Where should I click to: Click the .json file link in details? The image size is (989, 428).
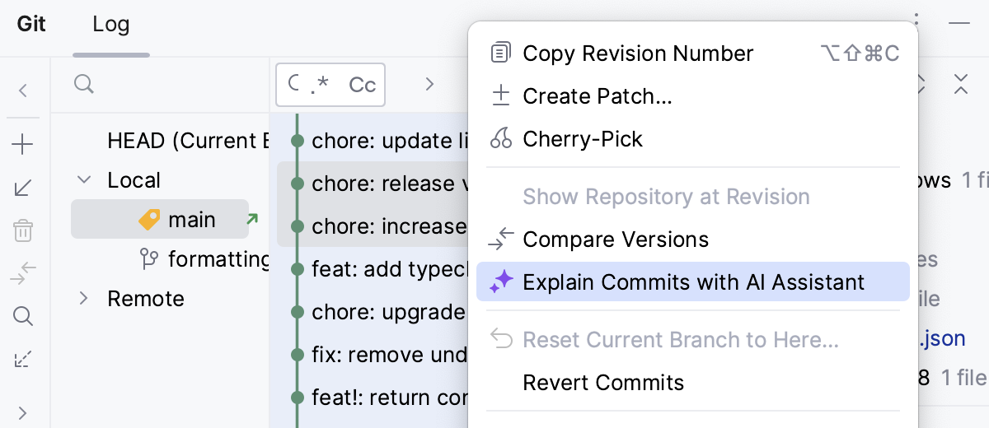click(943, 338)
